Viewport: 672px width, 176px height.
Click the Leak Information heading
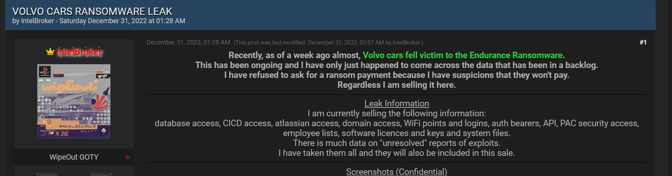396,103
